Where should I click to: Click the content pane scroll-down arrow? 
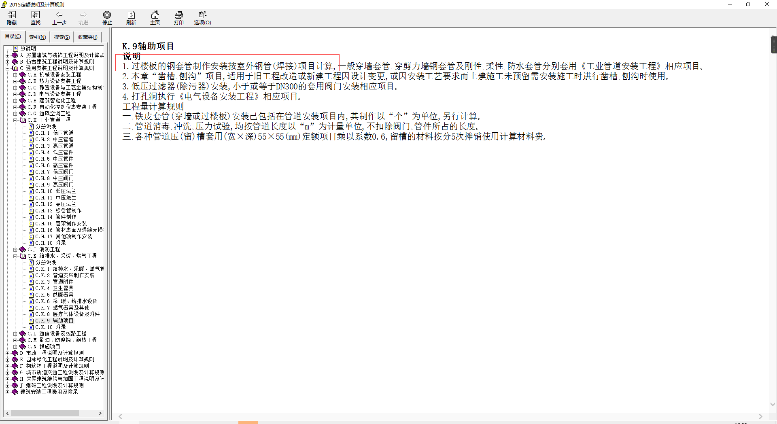coord(773,405)
